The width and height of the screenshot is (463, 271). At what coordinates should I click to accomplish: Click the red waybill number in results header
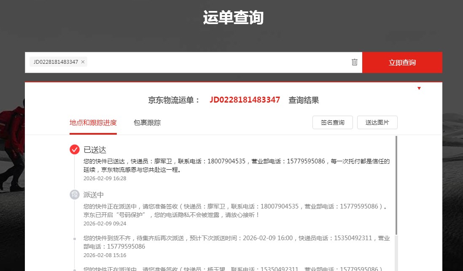[x=245, y=100]
